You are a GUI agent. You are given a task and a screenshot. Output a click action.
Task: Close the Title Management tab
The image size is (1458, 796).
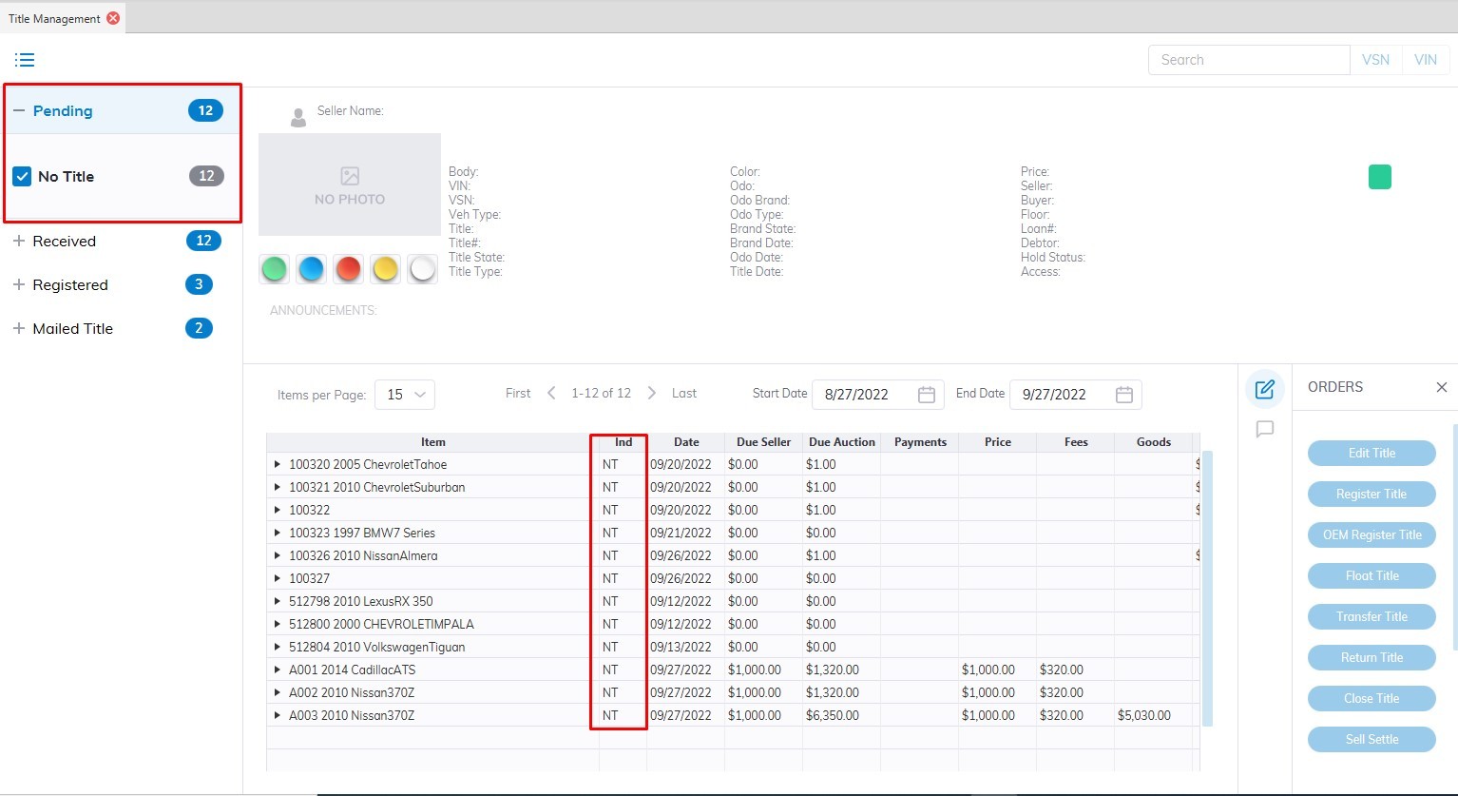tap(113, 18)
